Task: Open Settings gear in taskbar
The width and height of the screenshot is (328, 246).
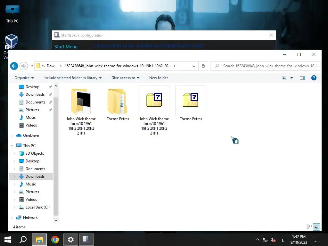Action: (x=71, y=240)
